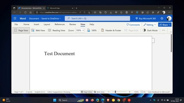This screenshot has width=184, height=103.
Task: Go to browser home page
Action: (x=30, y=12)
